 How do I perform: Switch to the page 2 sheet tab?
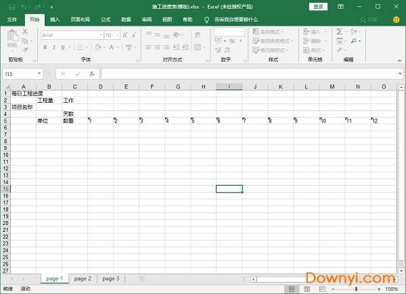click(x=83, y=278)
